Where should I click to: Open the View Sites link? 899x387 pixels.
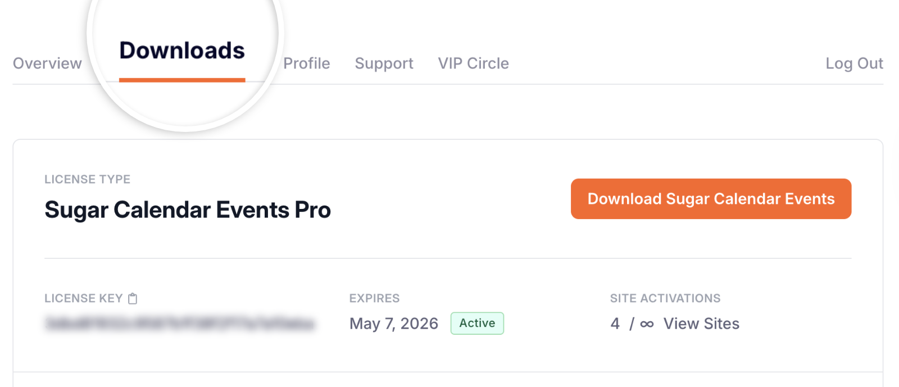coord(701,324)
